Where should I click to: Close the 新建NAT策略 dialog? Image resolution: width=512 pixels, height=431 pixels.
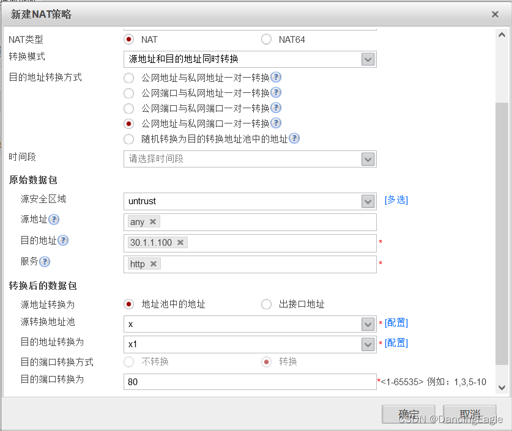pyautogui.click(x=495, y=14)
